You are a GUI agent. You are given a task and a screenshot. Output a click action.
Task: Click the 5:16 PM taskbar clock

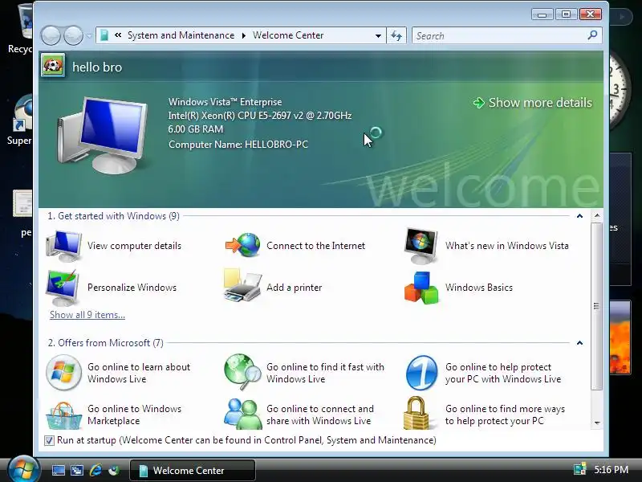click(612, 470)
